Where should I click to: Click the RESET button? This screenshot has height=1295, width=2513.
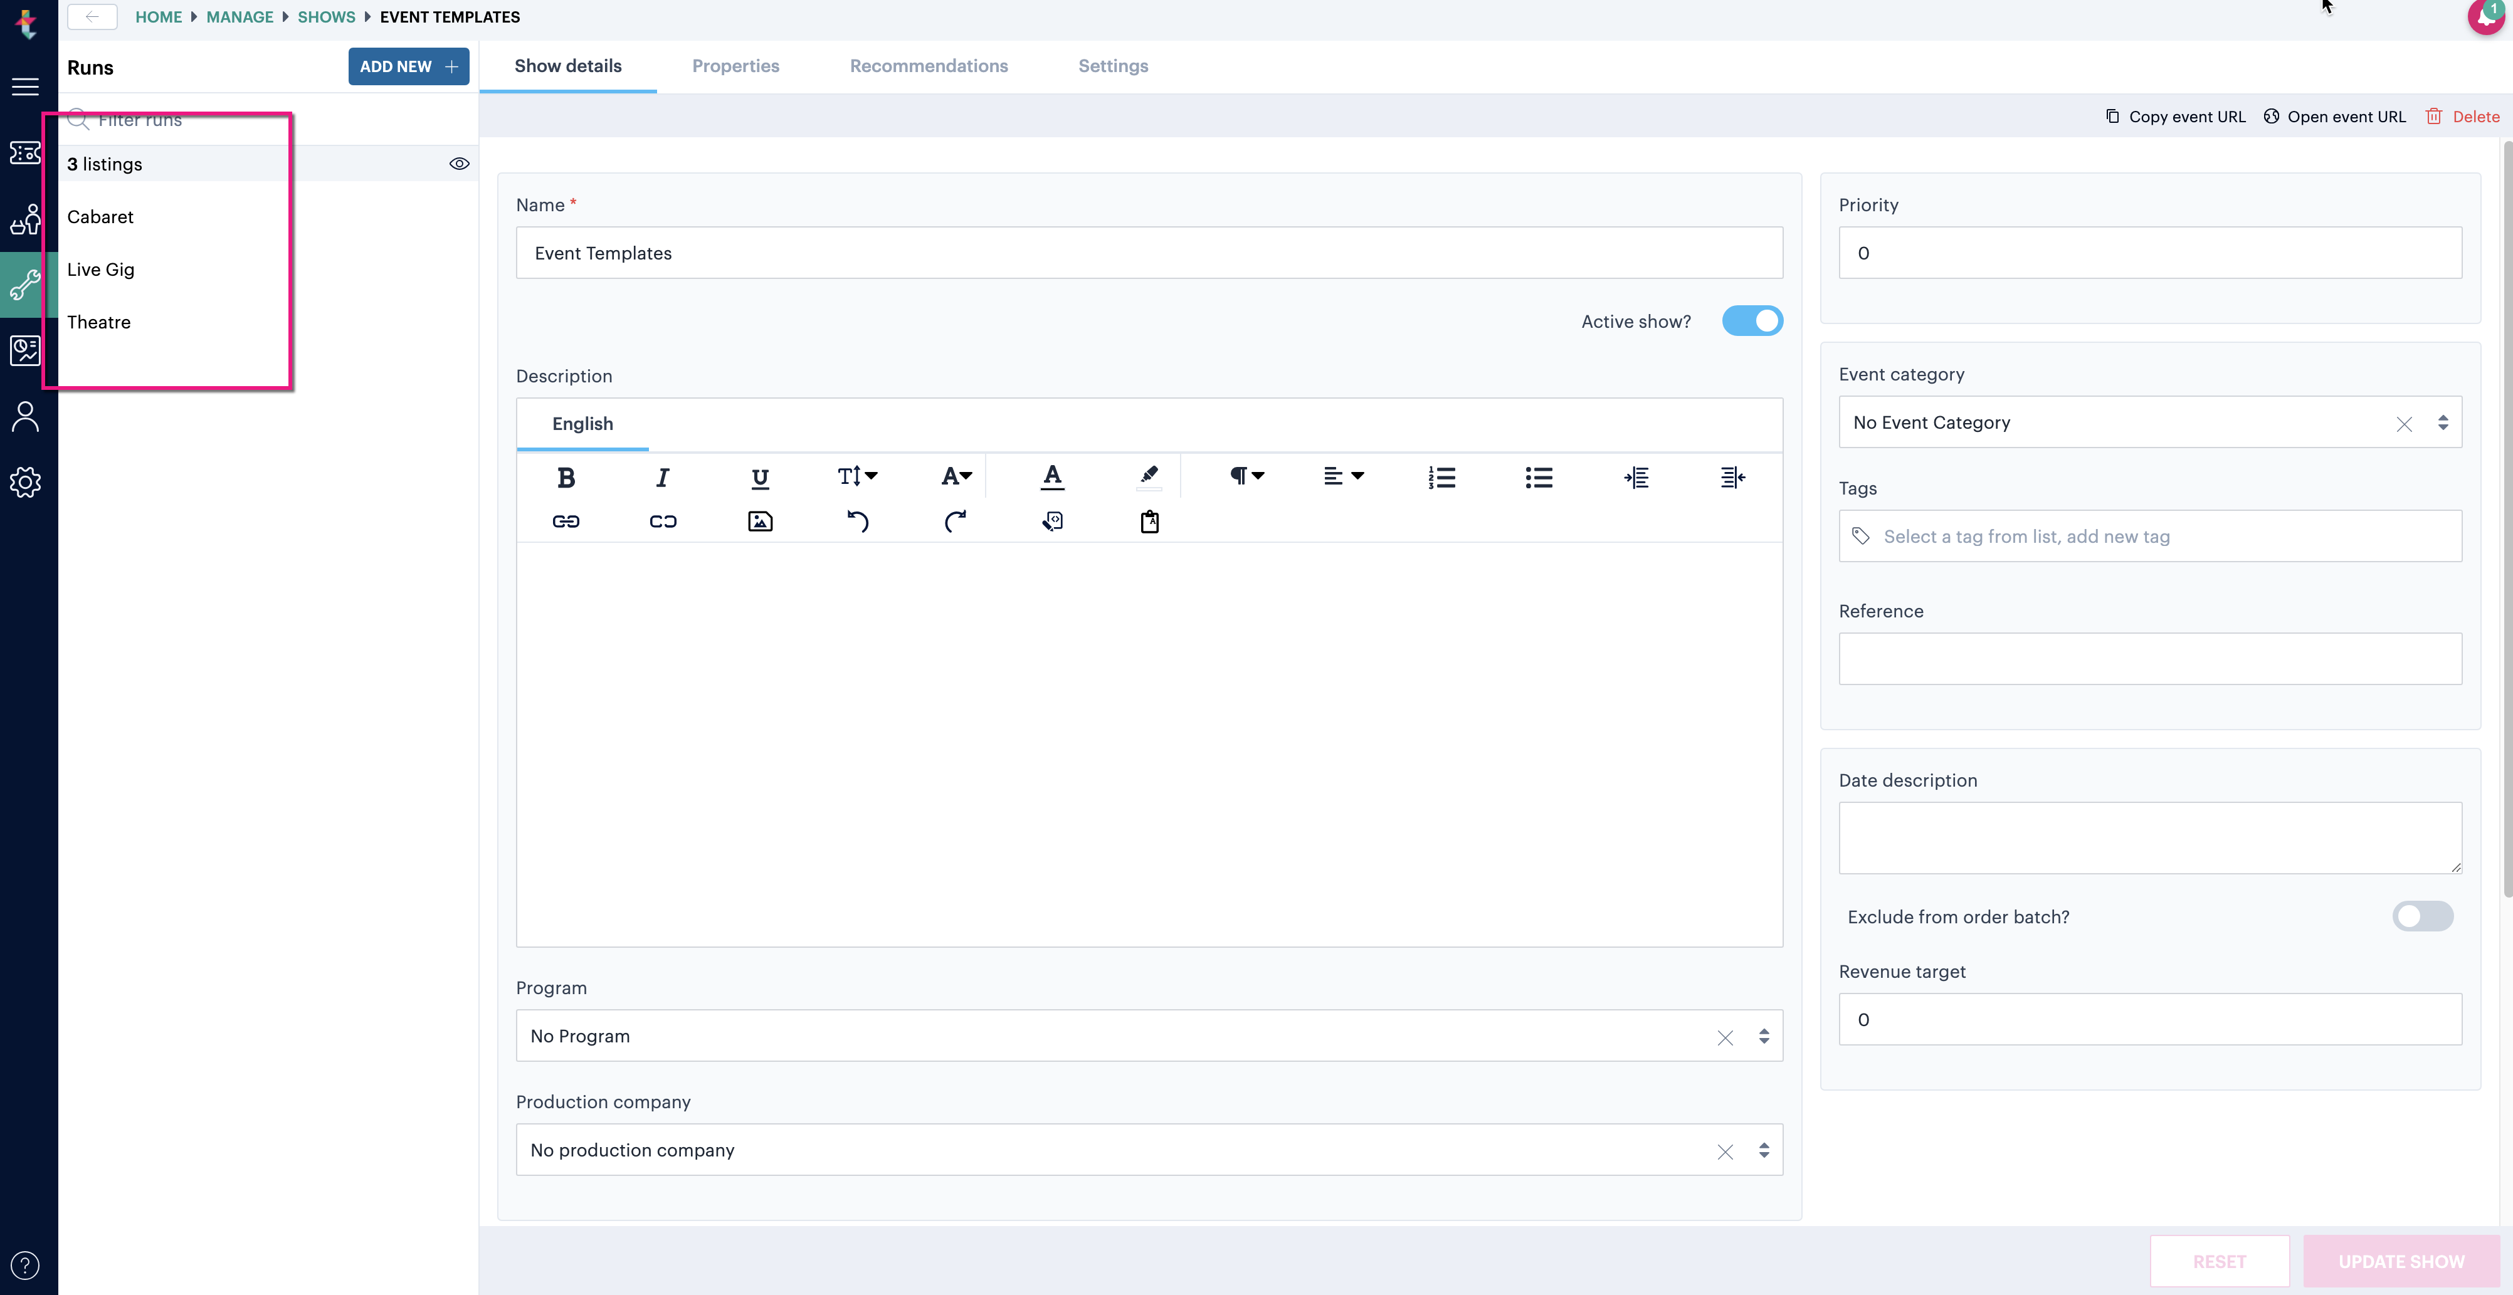tap(2220, 1261)
